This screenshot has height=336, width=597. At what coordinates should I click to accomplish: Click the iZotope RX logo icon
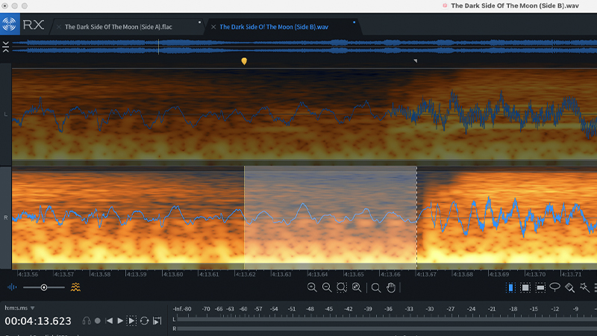point(10,24)
